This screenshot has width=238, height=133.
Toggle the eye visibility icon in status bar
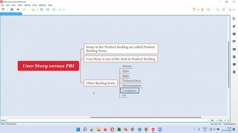pyautogui.click(x=212, y=120)
